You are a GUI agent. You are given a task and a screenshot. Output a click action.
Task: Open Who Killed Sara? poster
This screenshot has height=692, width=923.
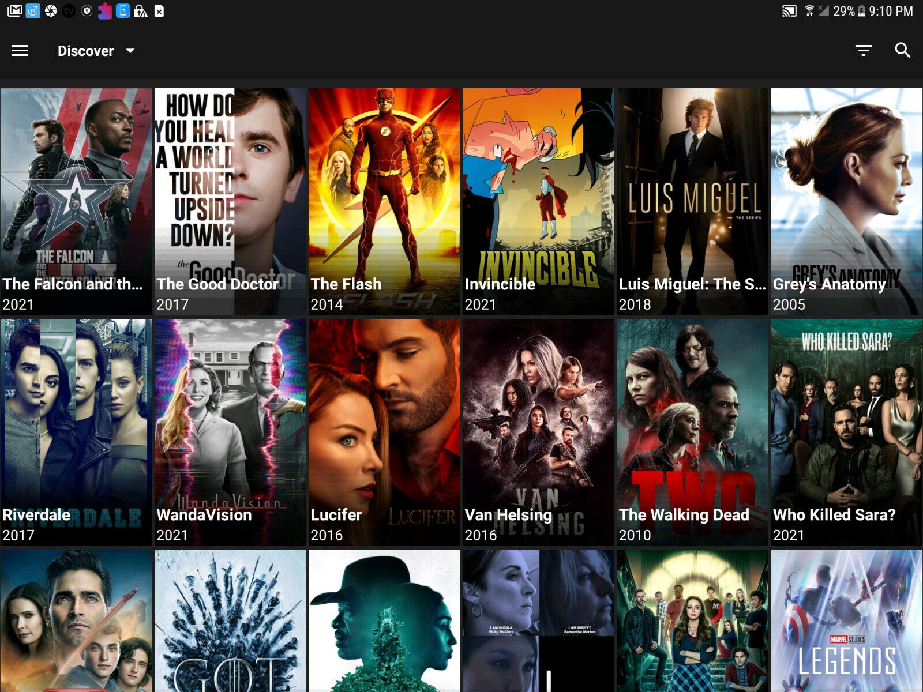[x=847, y=432]
